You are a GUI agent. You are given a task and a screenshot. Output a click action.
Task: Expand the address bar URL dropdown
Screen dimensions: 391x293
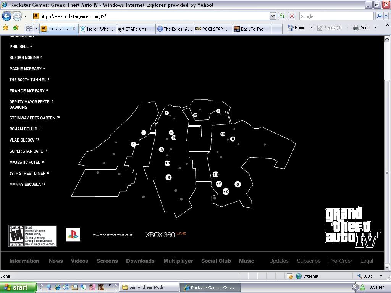click(273, 16)
